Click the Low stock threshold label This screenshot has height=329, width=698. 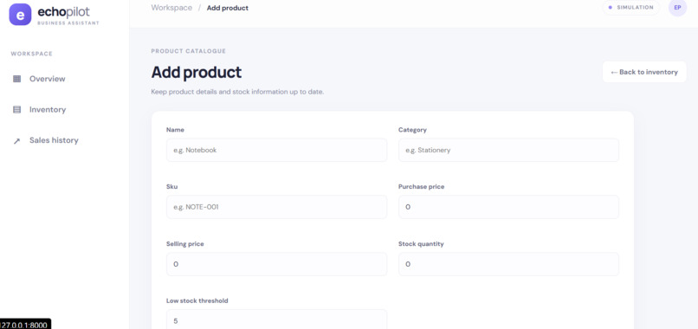pyautogui.click(x=197, y=300)
